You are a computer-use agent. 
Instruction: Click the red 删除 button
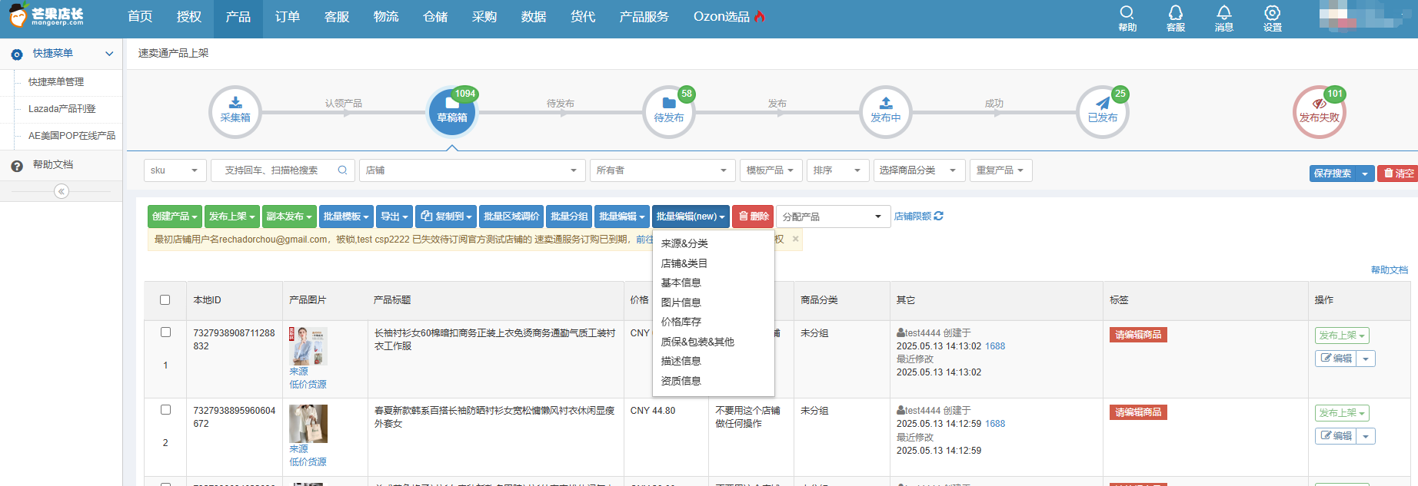tap(753, 217)
